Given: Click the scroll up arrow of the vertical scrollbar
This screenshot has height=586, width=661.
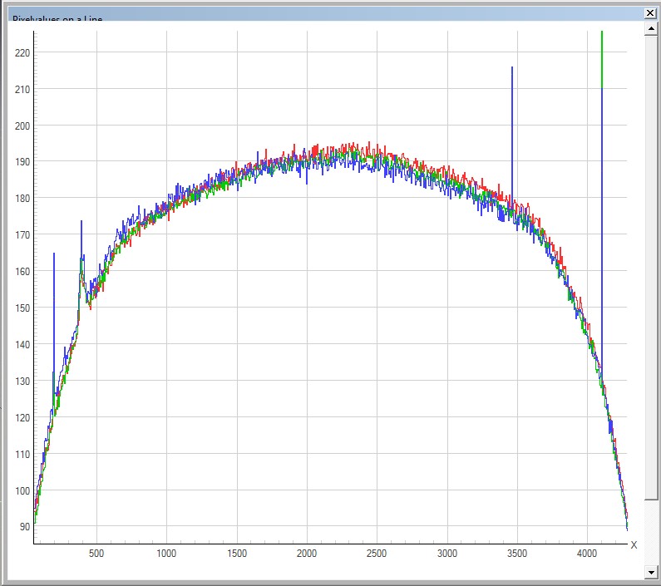Looking at the screenshot, I should pos(651,28).
